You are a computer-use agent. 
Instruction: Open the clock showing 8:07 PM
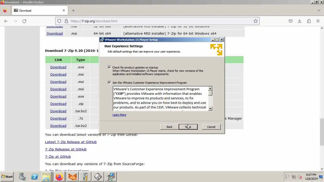[311, 177]
